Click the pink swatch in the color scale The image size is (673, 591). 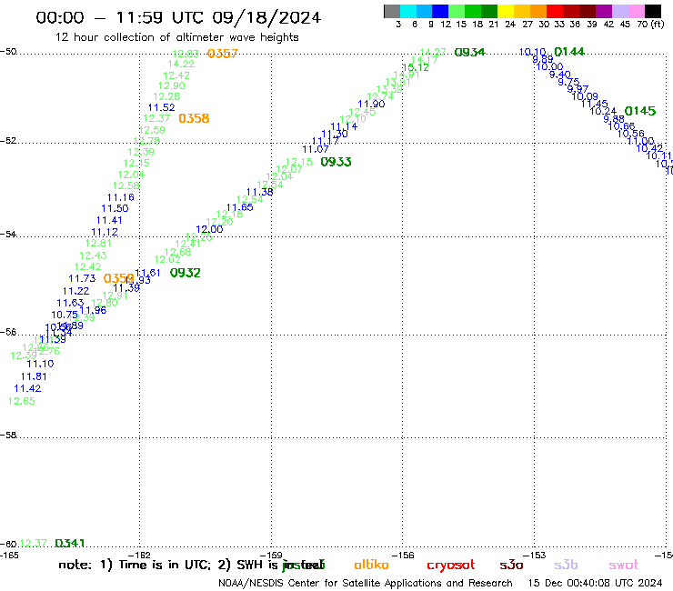637,11
